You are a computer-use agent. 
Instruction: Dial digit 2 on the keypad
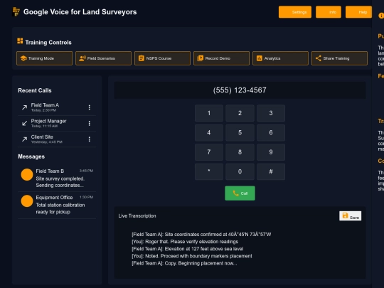tap(240, 113)
